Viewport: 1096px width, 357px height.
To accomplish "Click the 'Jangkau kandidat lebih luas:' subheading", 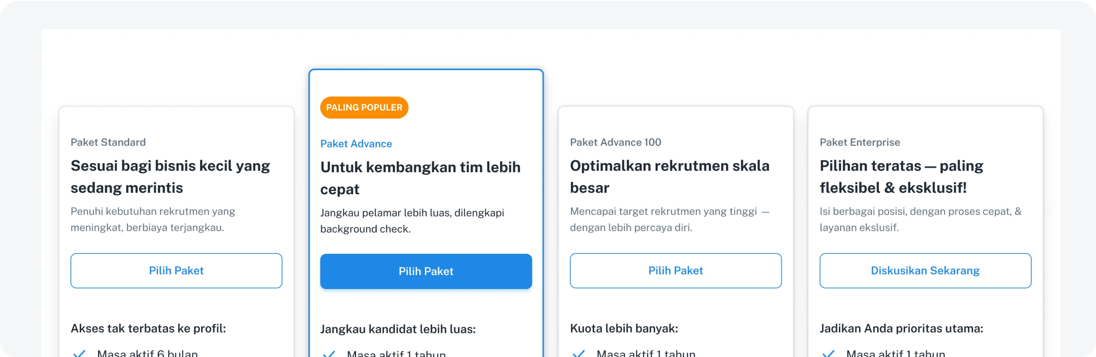I will pos(398,329).
